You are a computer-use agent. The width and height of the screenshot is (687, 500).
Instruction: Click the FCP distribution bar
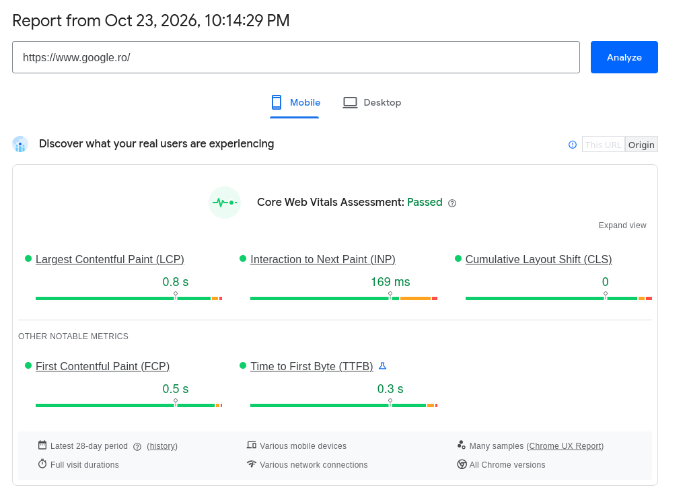[129, 405]
